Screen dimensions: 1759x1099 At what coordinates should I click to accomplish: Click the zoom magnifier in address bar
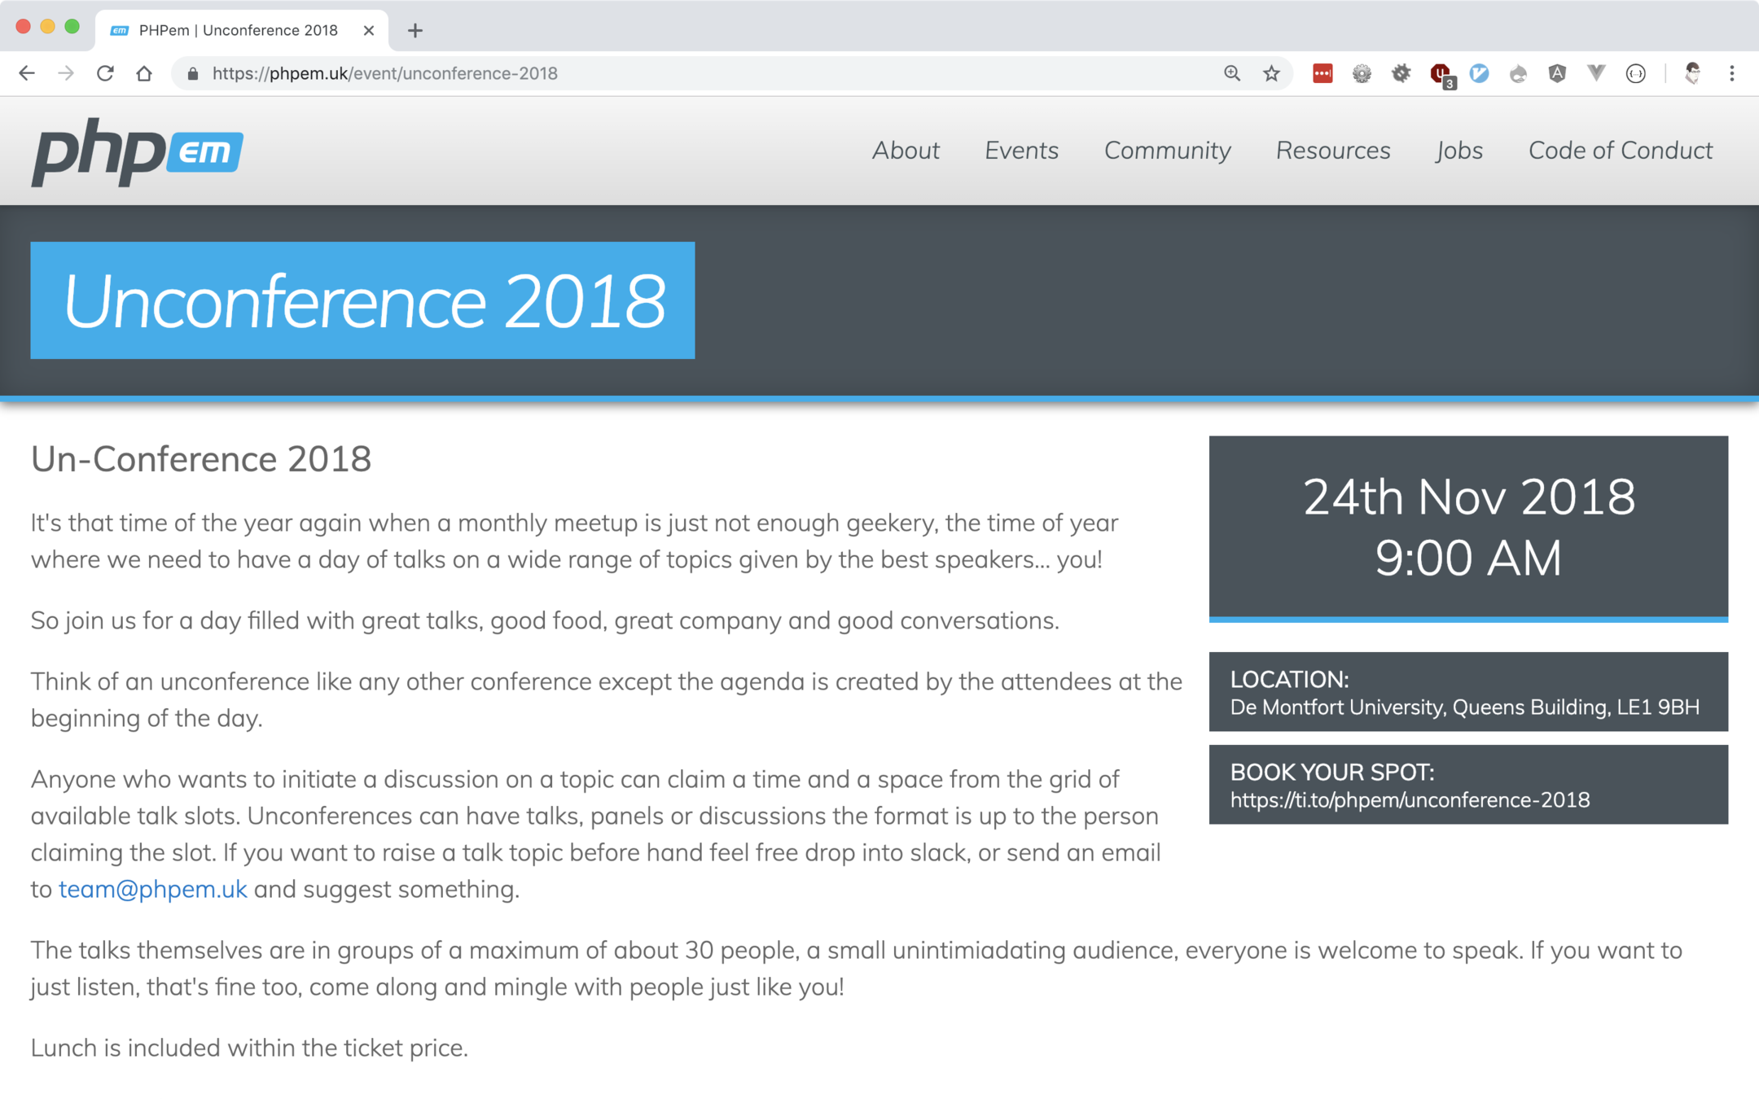tap(1232, 74)
